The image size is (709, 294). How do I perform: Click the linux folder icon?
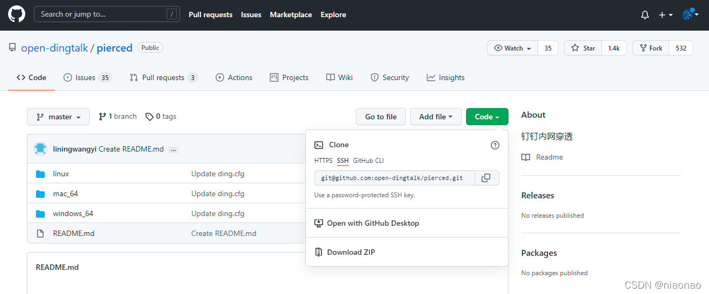(x=40, y=174)
